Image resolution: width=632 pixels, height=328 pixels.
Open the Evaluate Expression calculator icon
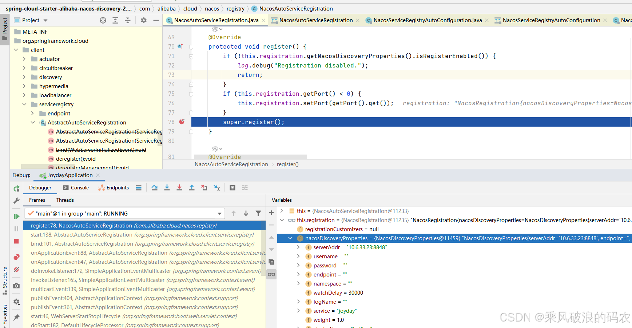(232, 188)
